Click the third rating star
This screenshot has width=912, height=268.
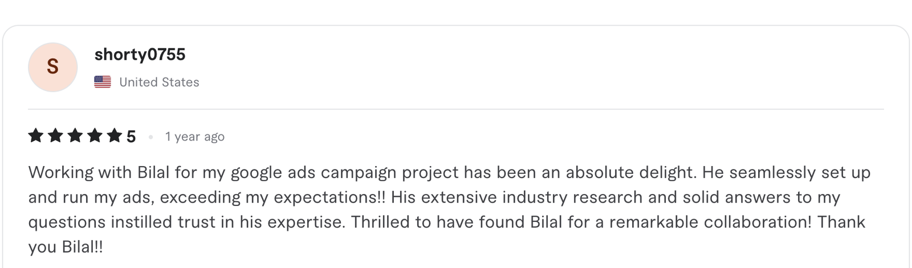(x=75, y=136)
